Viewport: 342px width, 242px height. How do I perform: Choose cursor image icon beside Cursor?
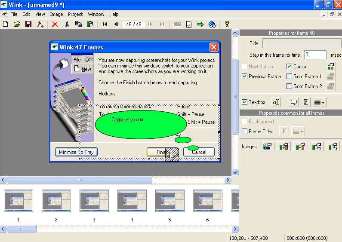click(x=331, y=67)
